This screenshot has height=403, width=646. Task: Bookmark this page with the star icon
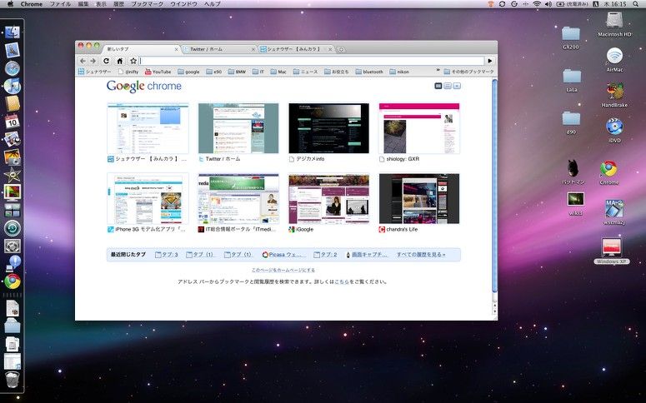[133, 61]
